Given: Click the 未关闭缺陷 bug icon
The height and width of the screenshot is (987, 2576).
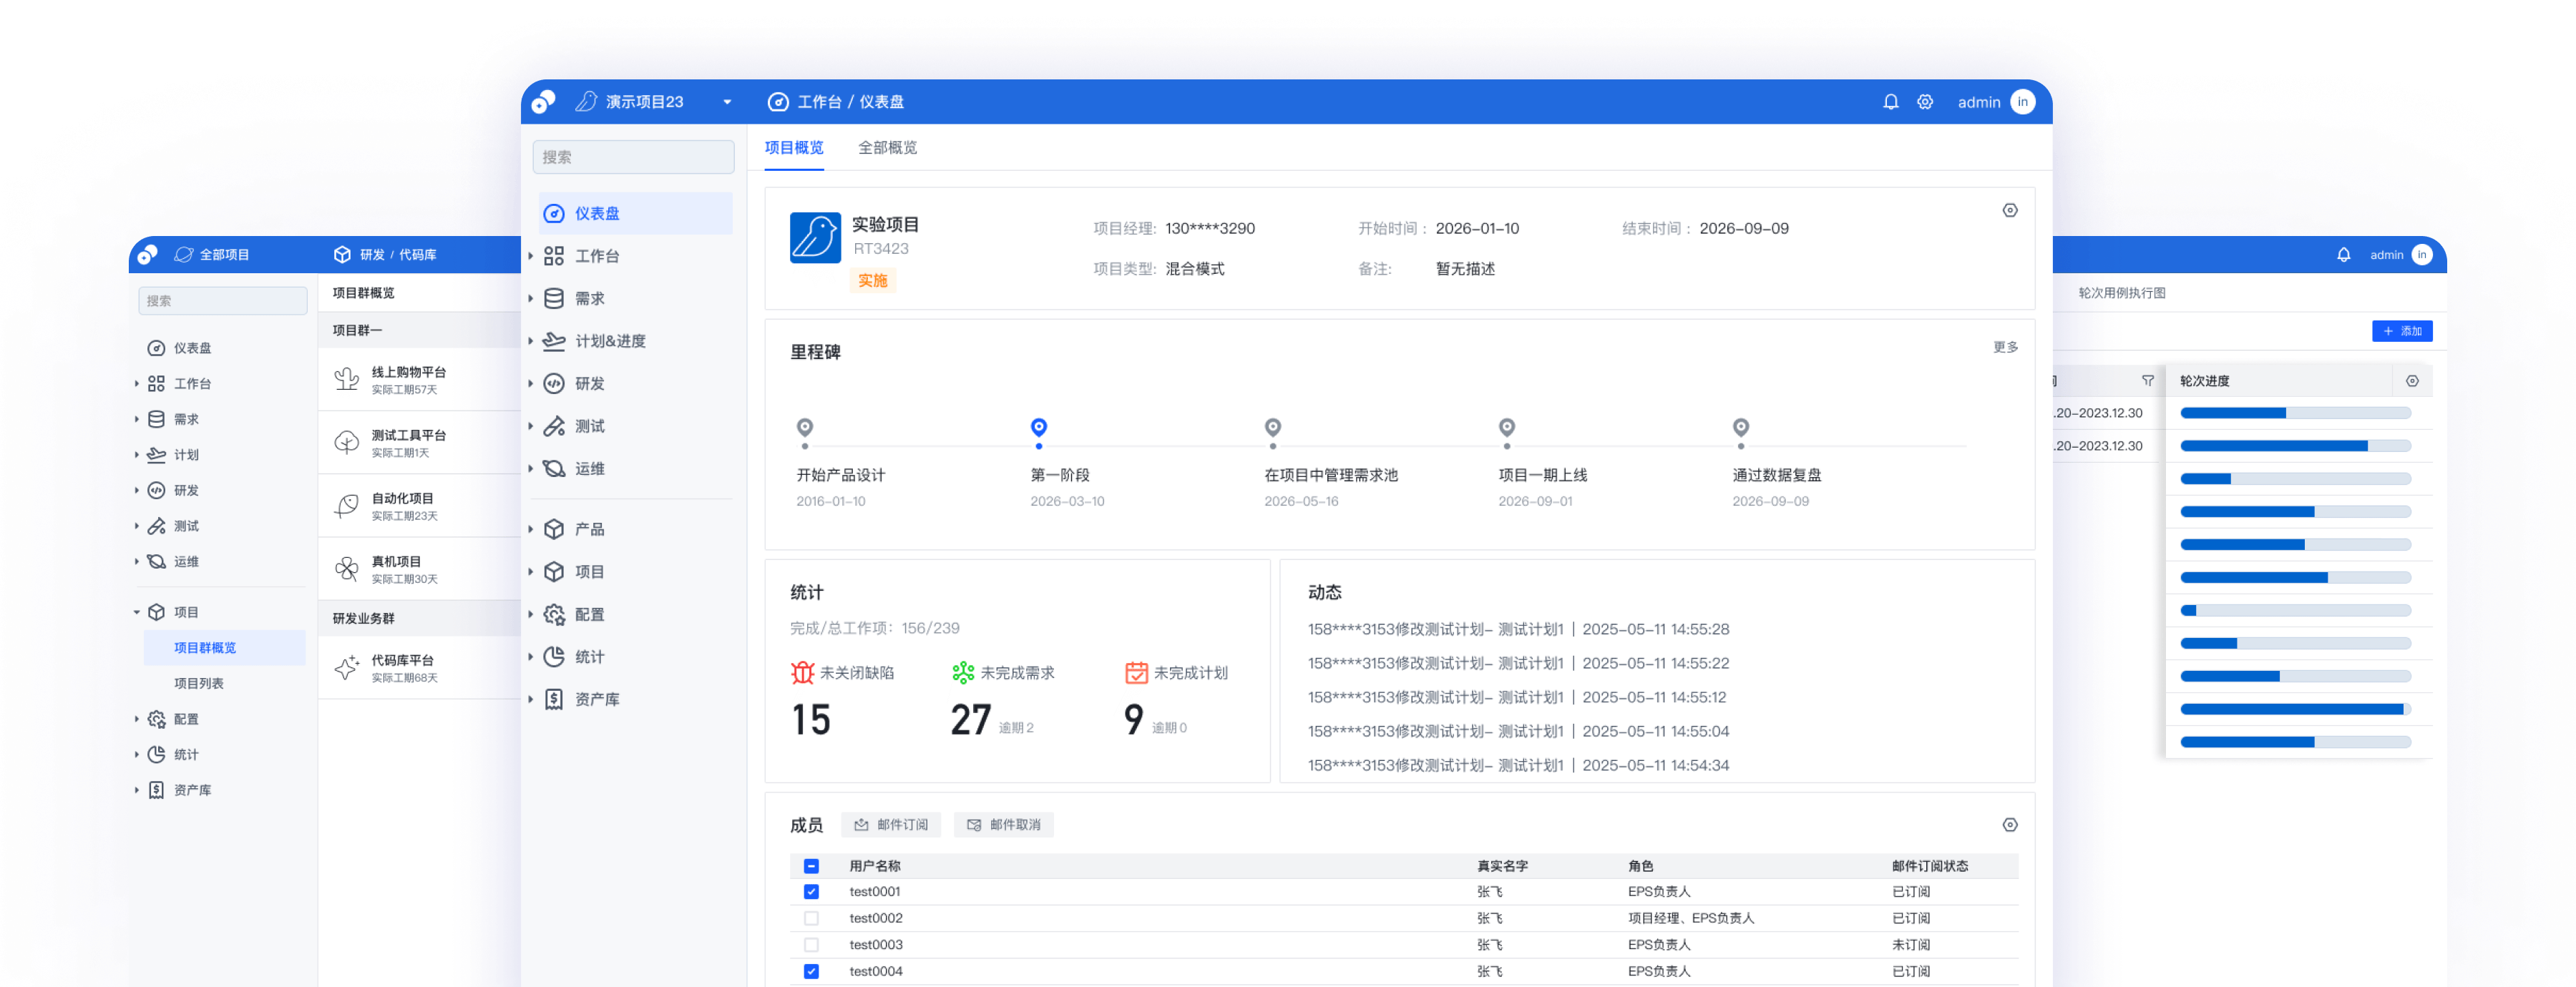Looking at the screenshot, I should (x=802, y=673).
